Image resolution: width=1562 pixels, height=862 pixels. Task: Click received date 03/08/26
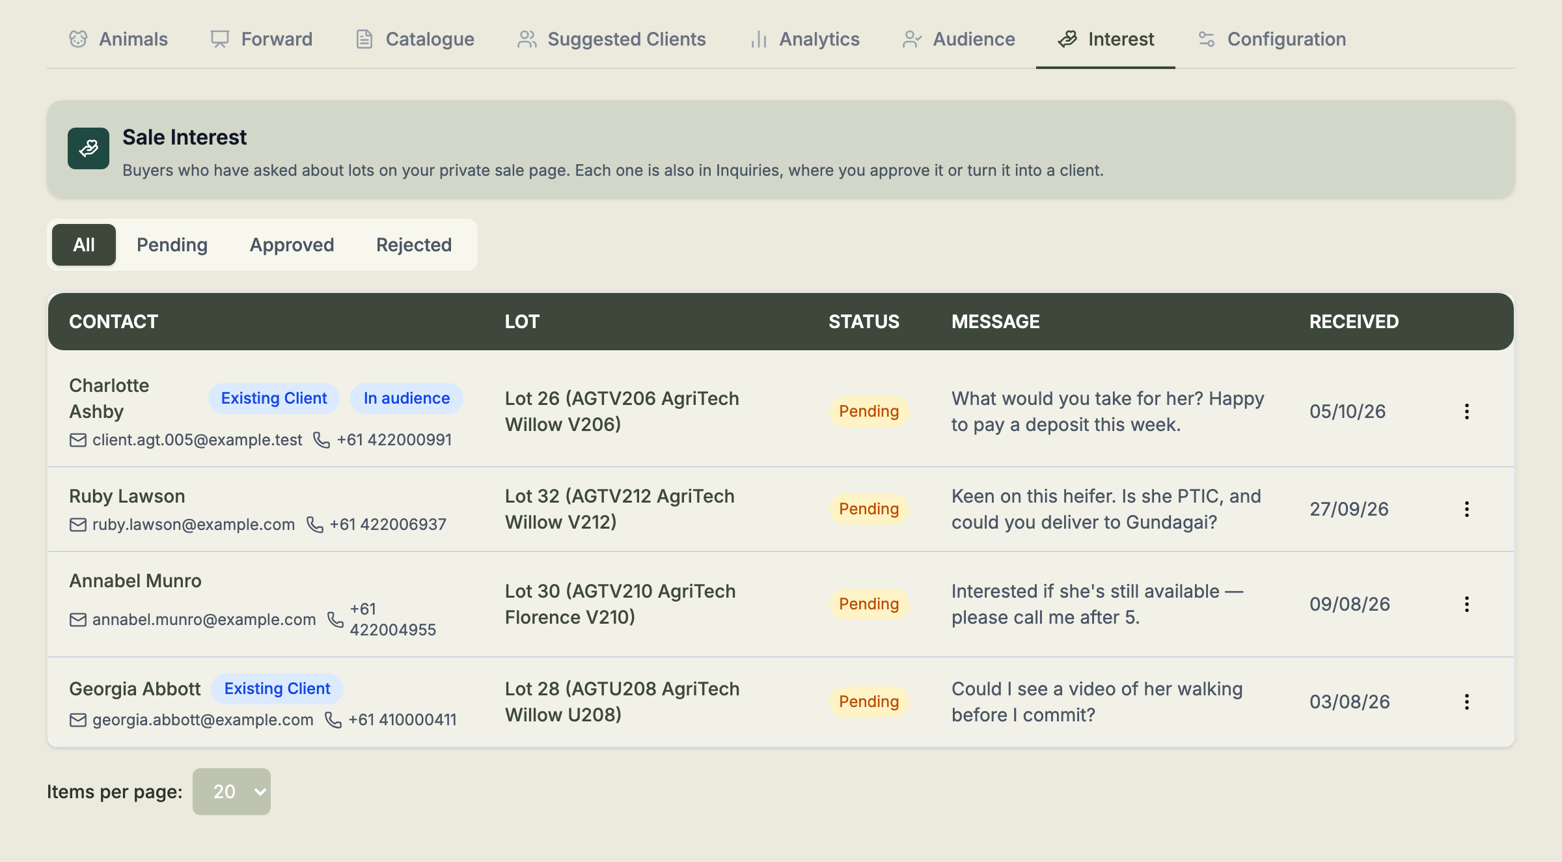1350,702
